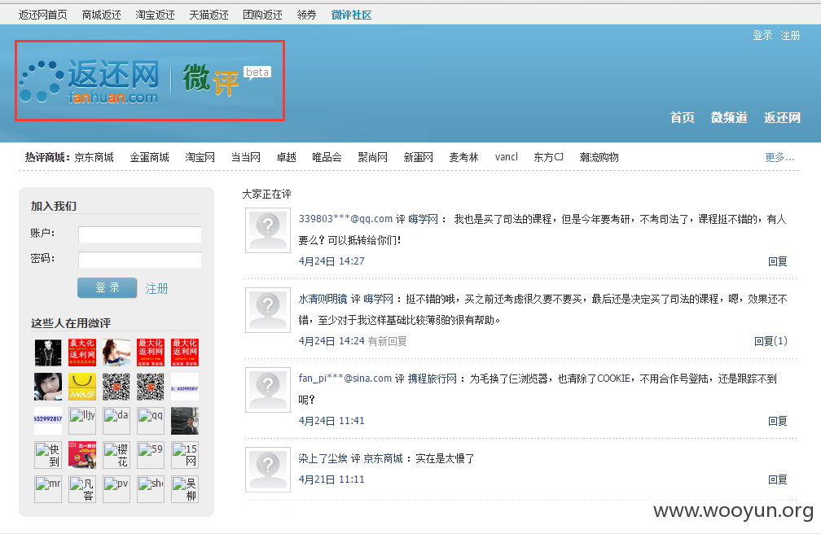Open the black-and-white portrait user avatar
The width and height of the screenshot is (821, 534).
point(48,352)
